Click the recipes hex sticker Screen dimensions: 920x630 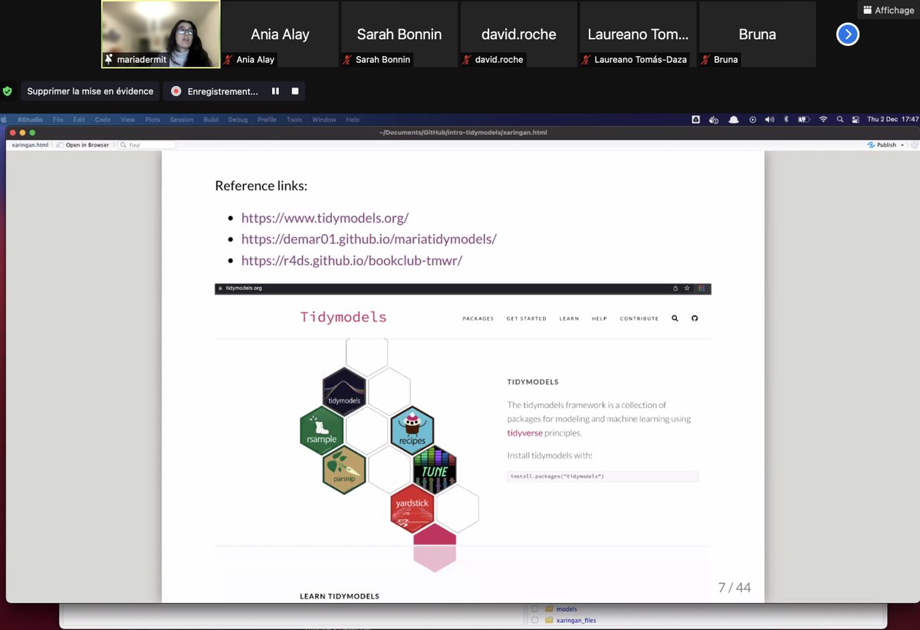pos(412,431)
